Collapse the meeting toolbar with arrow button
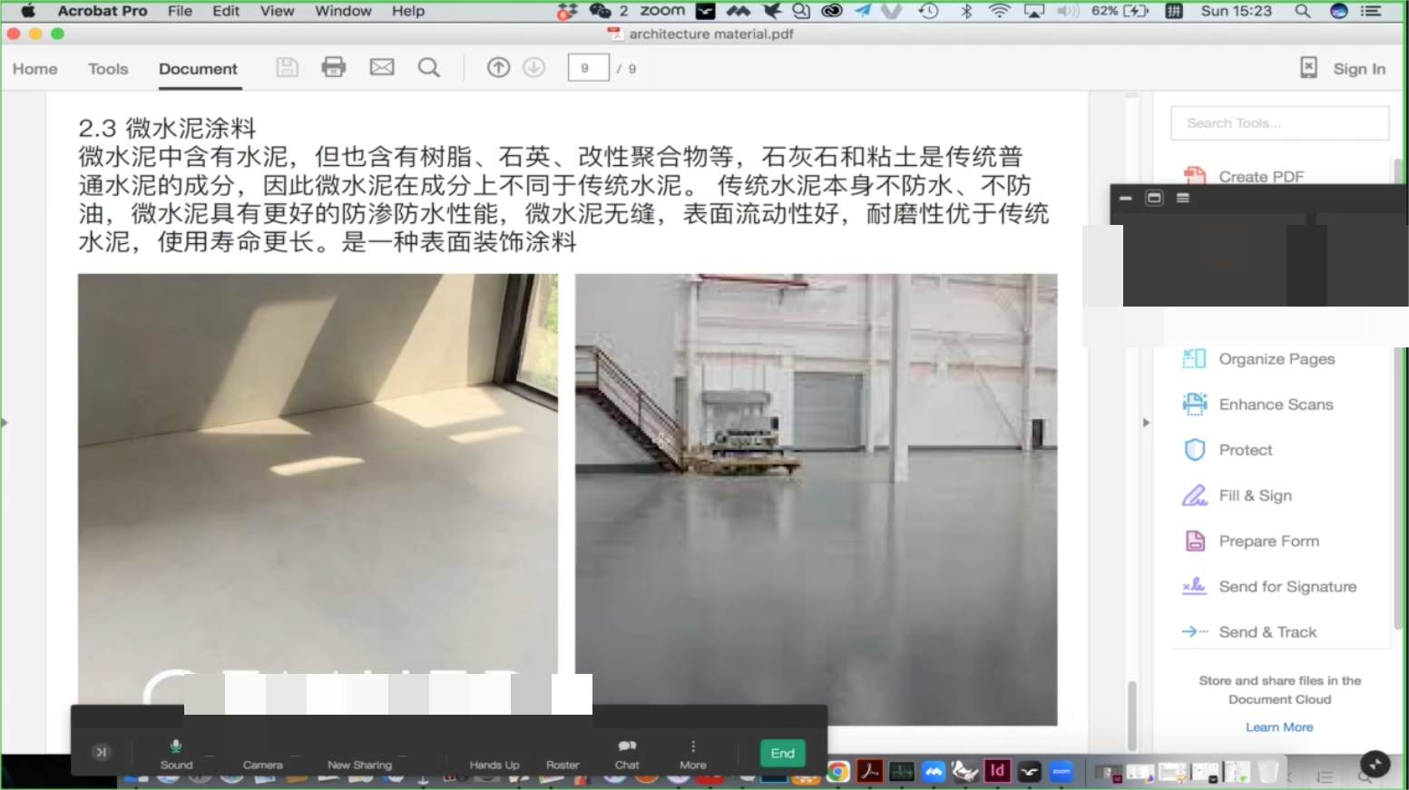1409x790 pixels. click(102, 752)
